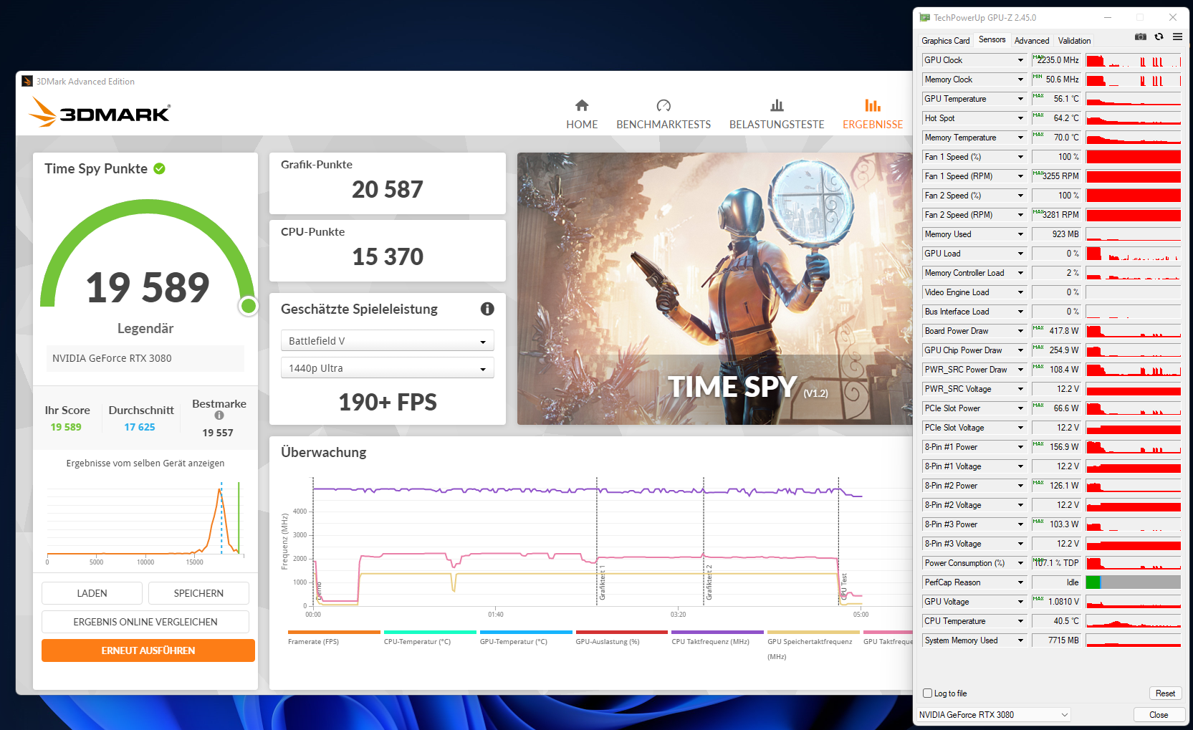Click the Ihr Score value 19 589
Screen dimensions: 1193x730
point(66,427)
